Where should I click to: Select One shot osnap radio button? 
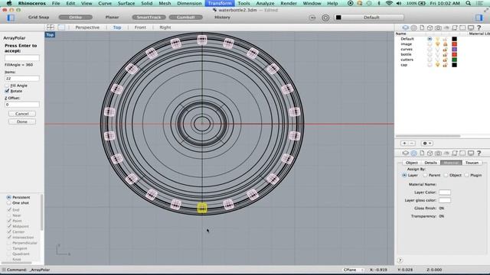(8, 203)
